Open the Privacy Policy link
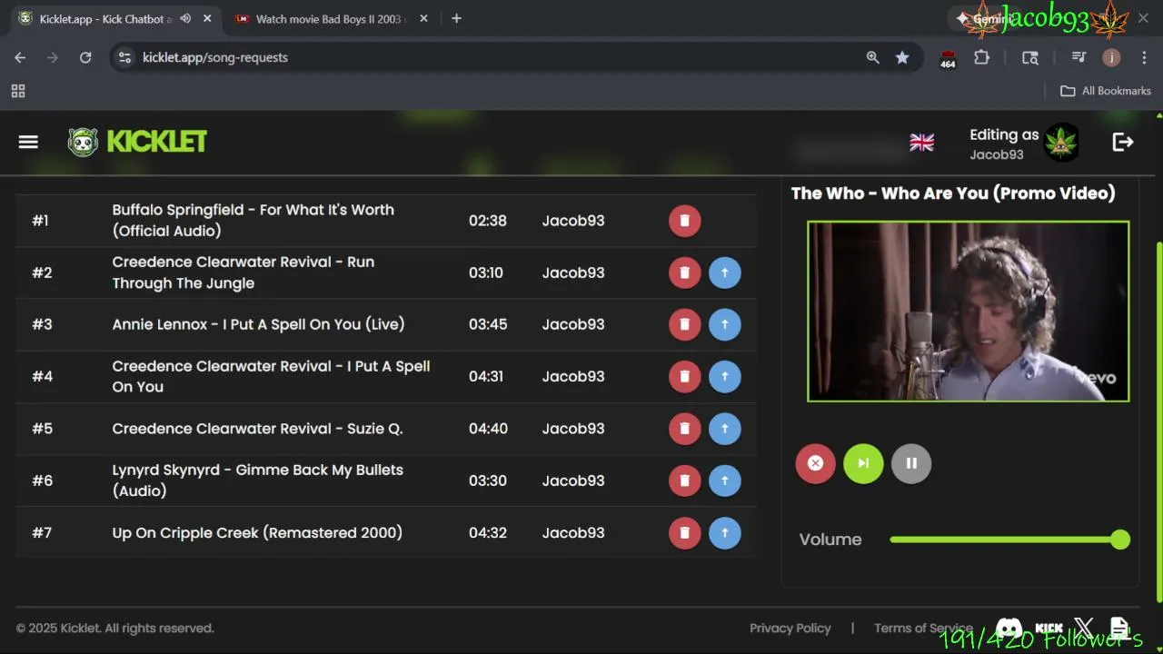The height and width of the screenshot is (654, 1163). pyautogui.click(x=790, y=629)
